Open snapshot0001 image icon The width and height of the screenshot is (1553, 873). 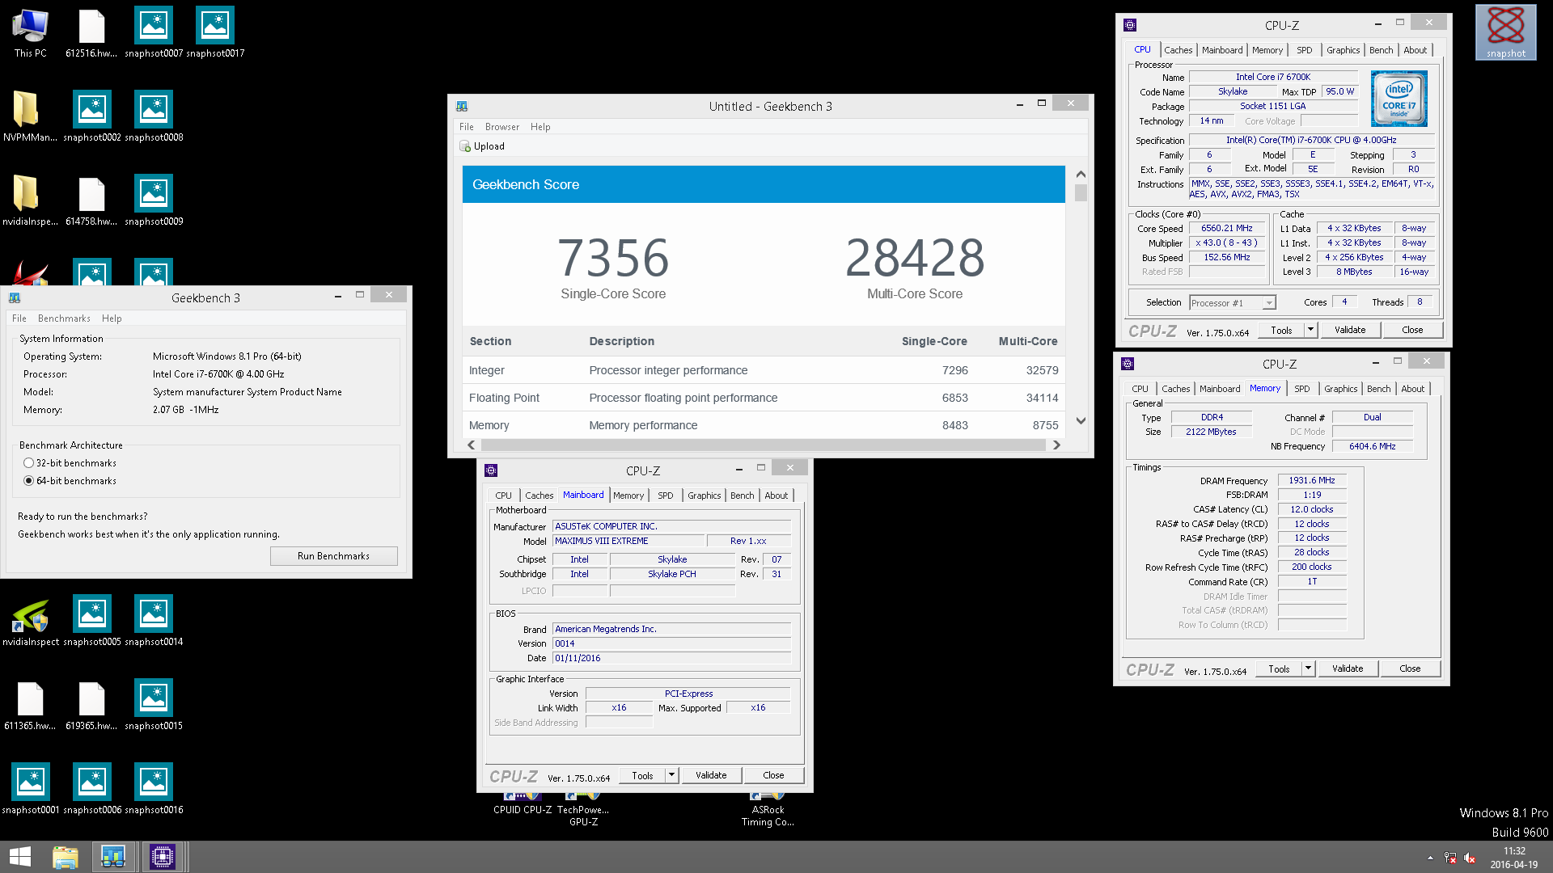tap(31, 791)
